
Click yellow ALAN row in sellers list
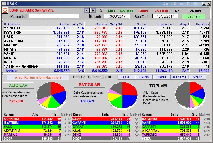pyautogui.click(x=101, y=131)
